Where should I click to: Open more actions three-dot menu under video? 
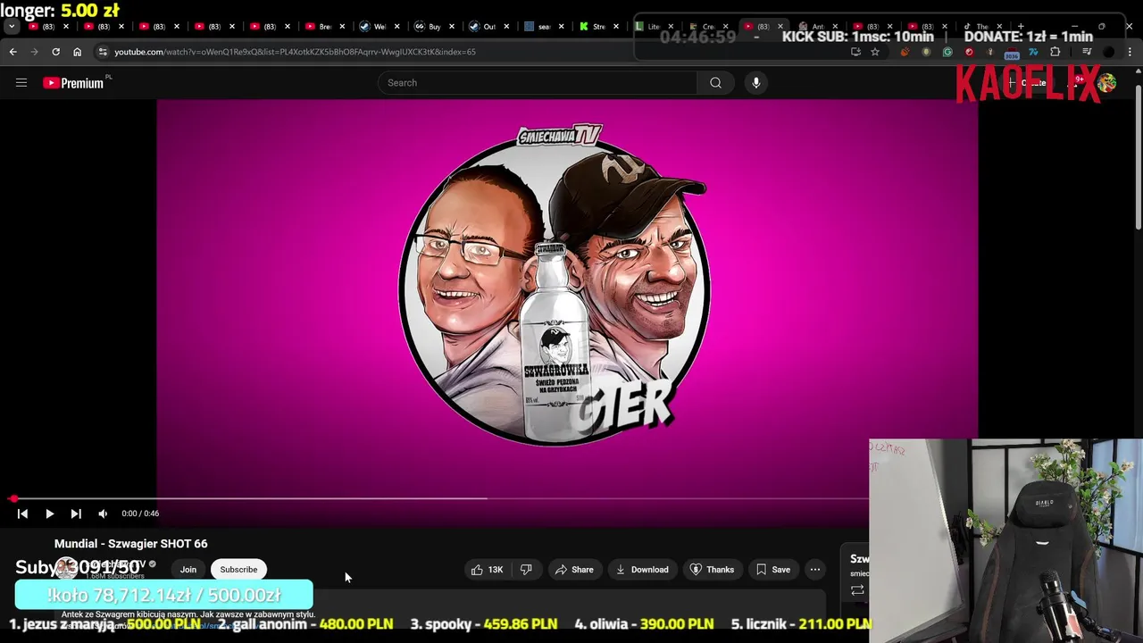coord(815,570)
